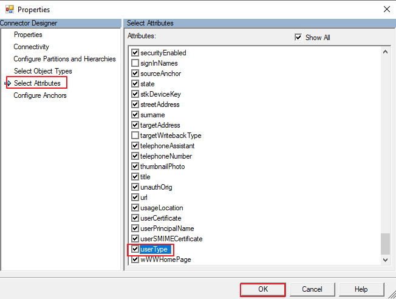Screen dimensions: 396x299
Task: Uncheck the telephoneAssistant attribute checkbox
Action: point(135,146)
